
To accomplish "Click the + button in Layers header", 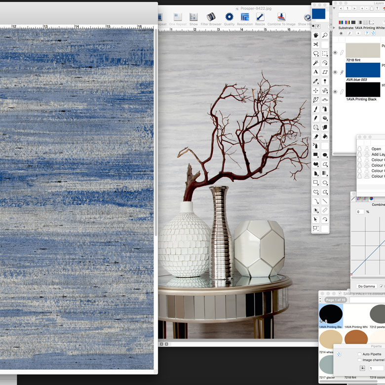I will pos(362,8).
